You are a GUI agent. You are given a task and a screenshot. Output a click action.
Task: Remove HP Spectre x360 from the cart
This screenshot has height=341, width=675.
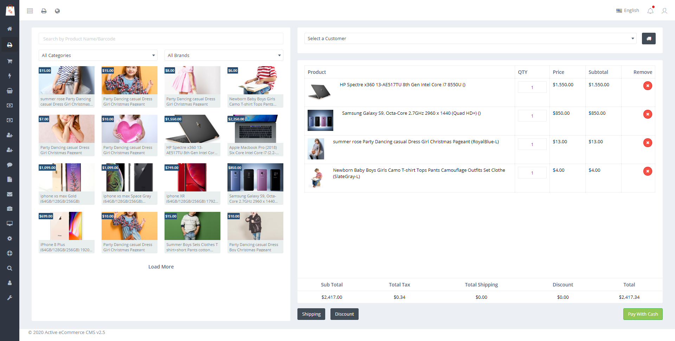(647, 86)
